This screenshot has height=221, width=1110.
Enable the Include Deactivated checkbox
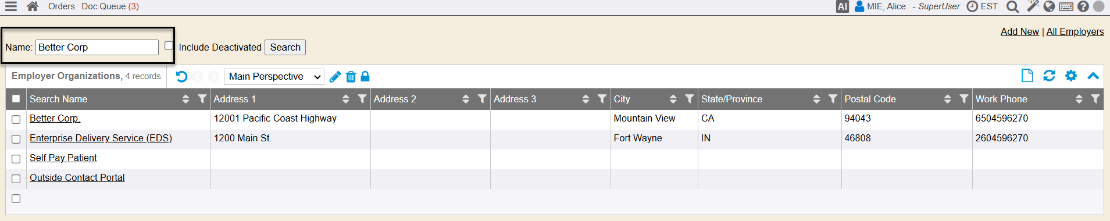pyautogui.click(x=169, y=45)
